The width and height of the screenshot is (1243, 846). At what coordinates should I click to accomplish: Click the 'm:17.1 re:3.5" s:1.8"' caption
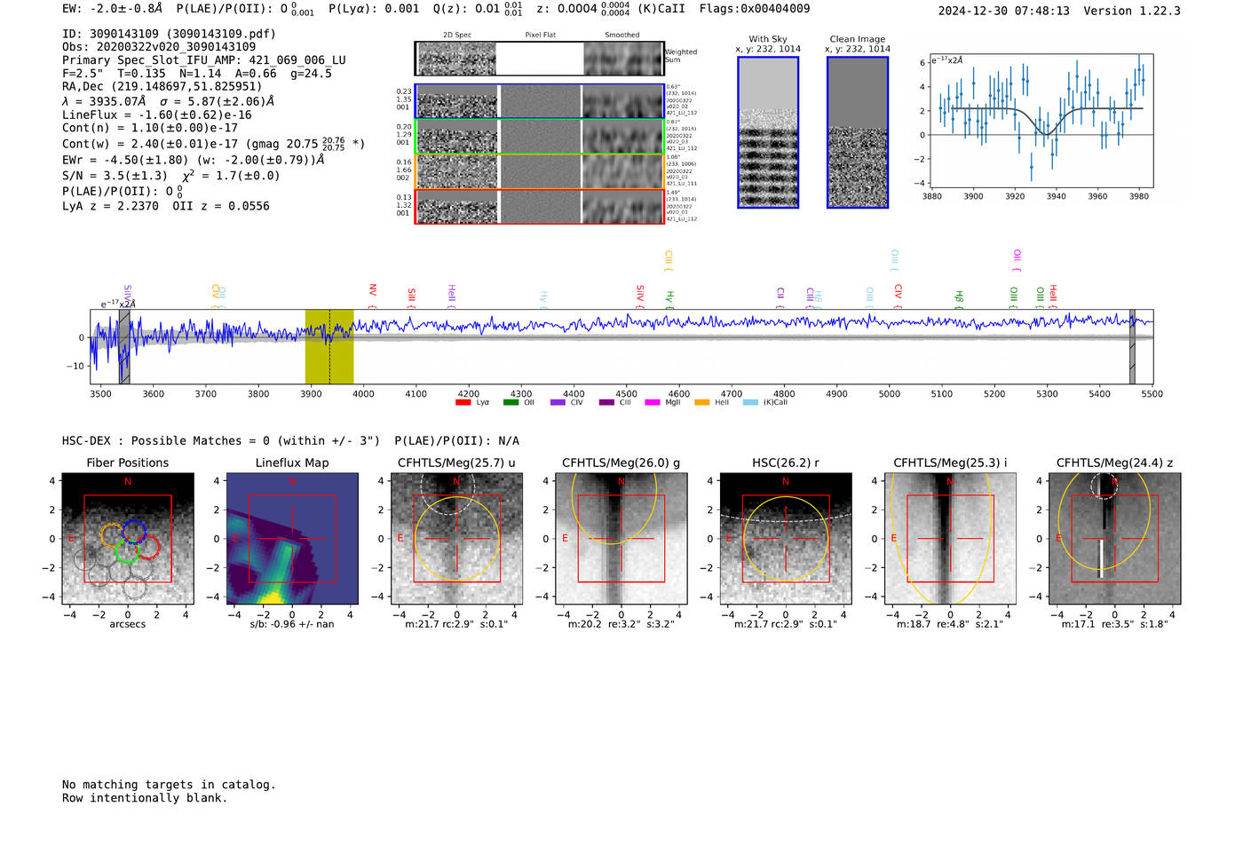[x=1114, y=624]
